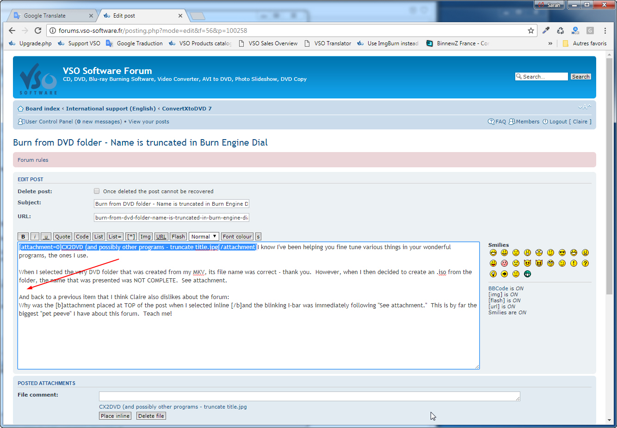Insert the first big grin smiley
The height and width of the screenshot is (428, 617).
tap(493, 253)
